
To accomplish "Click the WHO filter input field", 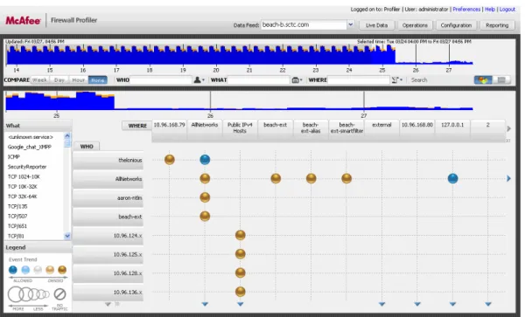I will pos(161,79).
